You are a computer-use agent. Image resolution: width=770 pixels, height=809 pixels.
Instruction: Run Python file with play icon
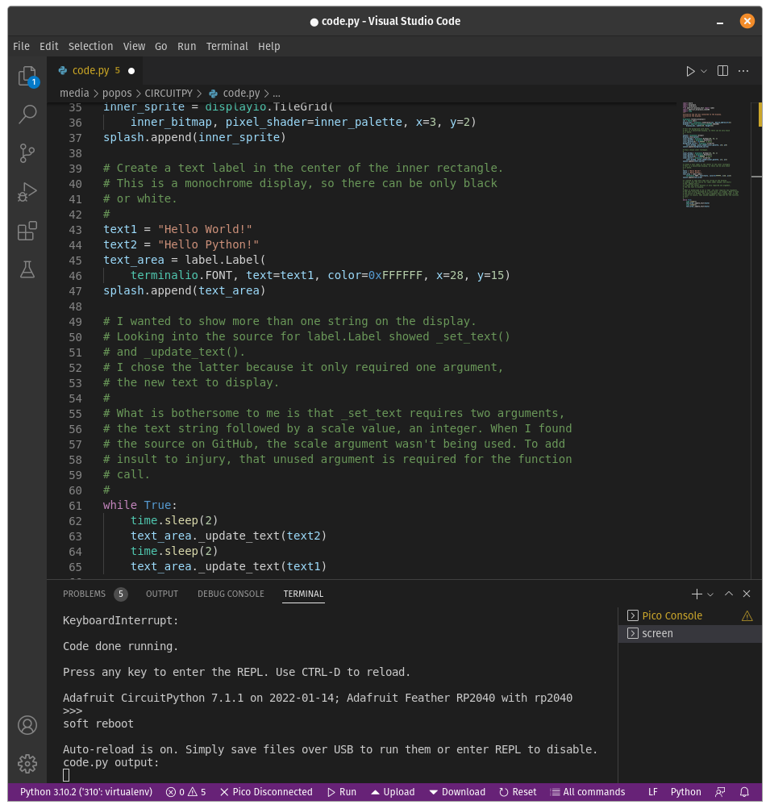point(690,71)
